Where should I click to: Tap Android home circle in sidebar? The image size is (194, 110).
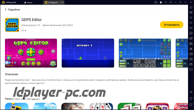(x=191, y=98)
